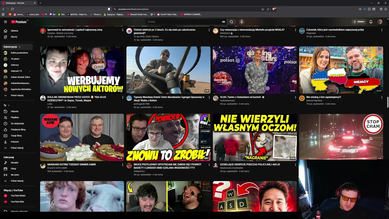389x219 pixels.
Task: Open the Subskrypcje section chevron
Action: 19,47
